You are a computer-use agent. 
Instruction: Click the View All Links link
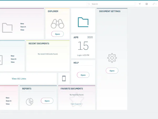[19, 79]
